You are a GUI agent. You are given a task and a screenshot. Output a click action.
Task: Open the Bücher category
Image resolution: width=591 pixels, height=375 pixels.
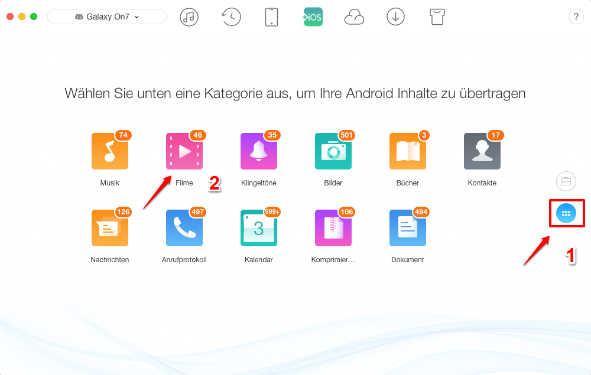[x=407, y=151]
